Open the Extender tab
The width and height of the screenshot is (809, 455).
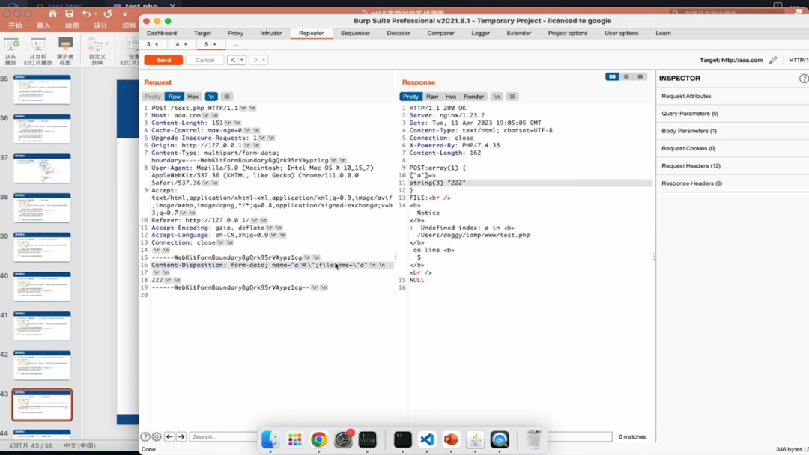518,33
